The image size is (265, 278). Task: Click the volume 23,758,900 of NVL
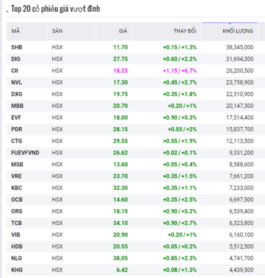tap(240, 82)
